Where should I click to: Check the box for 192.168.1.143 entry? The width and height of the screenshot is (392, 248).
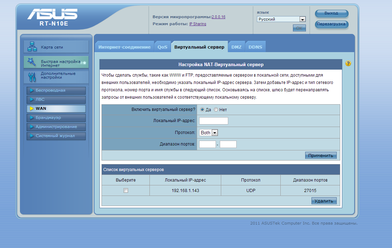(x=126, y=191)
